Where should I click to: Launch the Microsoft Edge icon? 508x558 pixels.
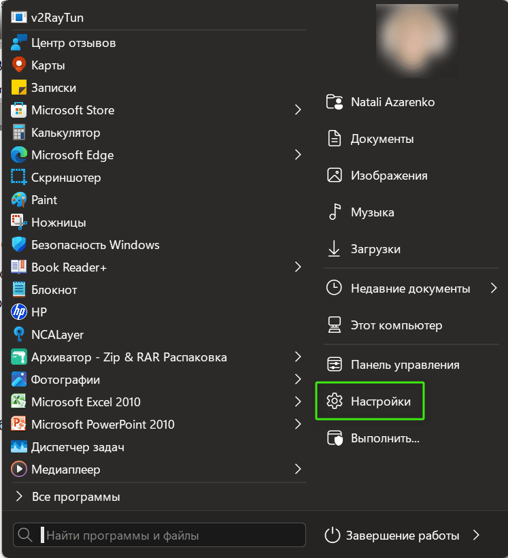[19, 154]
